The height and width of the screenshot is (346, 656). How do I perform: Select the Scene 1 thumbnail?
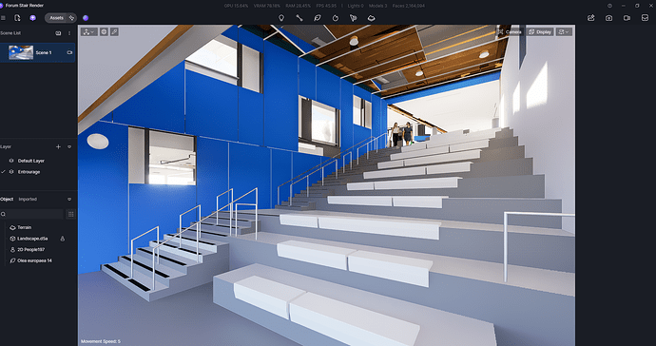pos(21,52)
